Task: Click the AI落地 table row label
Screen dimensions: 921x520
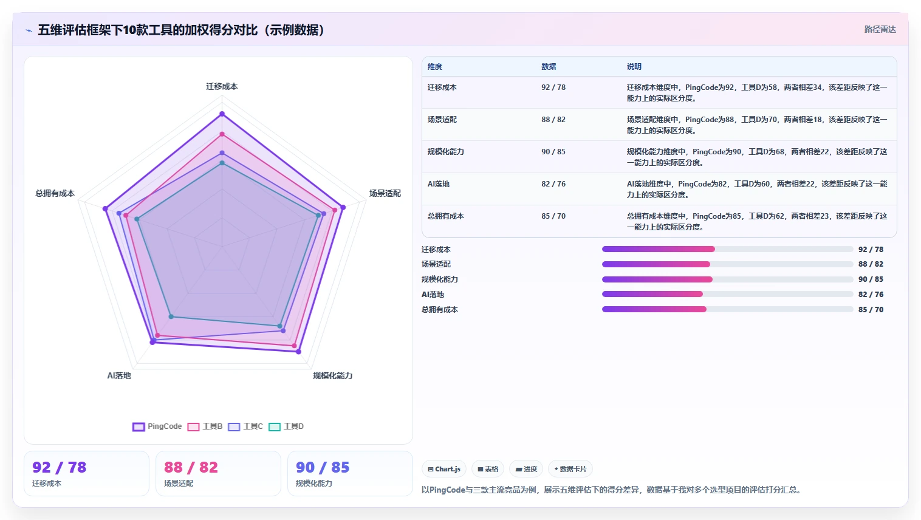Action: pyautogui.click(x=439, y=184)
